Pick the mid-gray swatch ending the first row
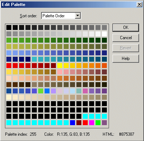The width and height of the screenshot is (144, 141). tap(104, 27)
